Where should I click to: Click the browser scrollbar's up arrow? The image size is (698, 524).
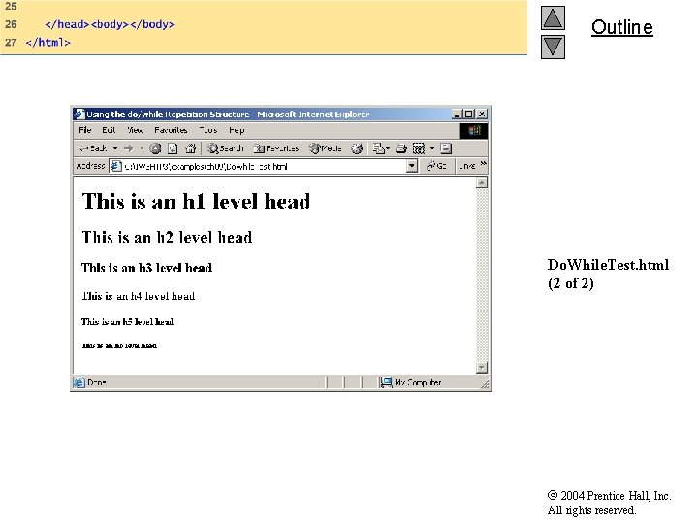tap(482, 182)
